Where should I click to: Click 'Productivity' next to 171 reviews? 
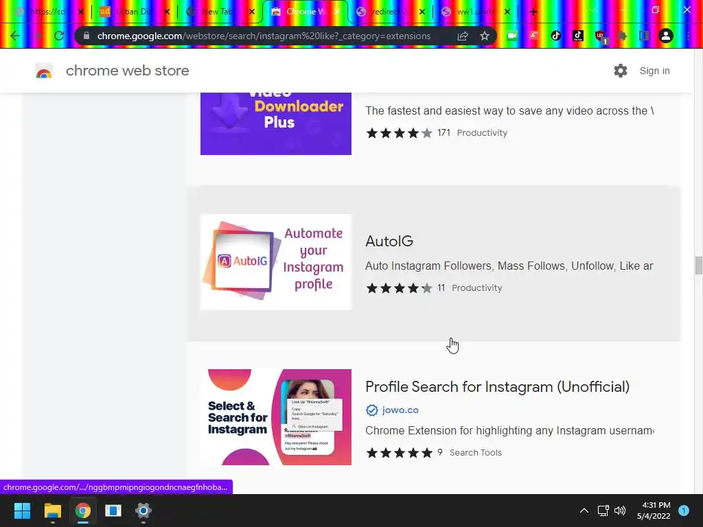[x=482, y=133]
